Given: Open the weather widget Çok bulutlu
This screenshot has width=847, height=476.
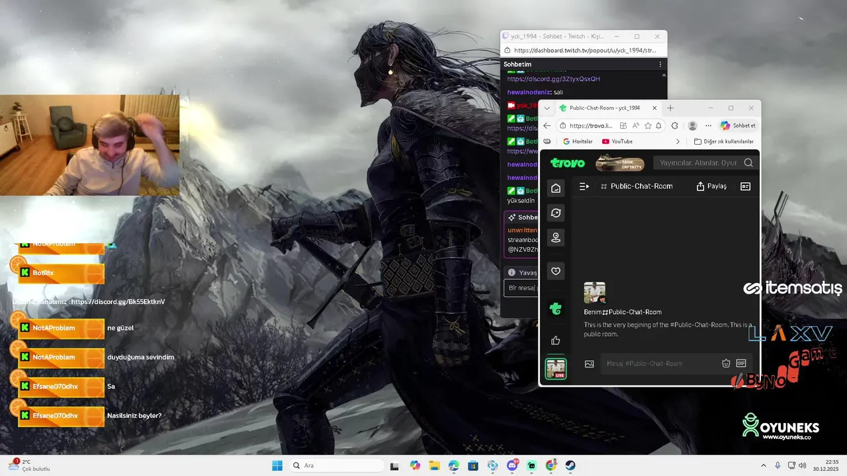Looking at the screenshot, I should pos(28,465).
